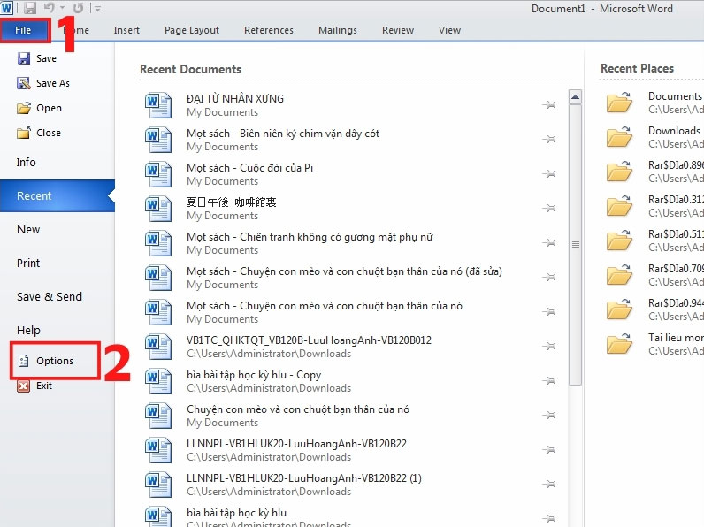This screenshot has height=527, width=704.
Task: Open recent file bìa bài tập học kỳ hlu - Copy
Action: [253, 375]
